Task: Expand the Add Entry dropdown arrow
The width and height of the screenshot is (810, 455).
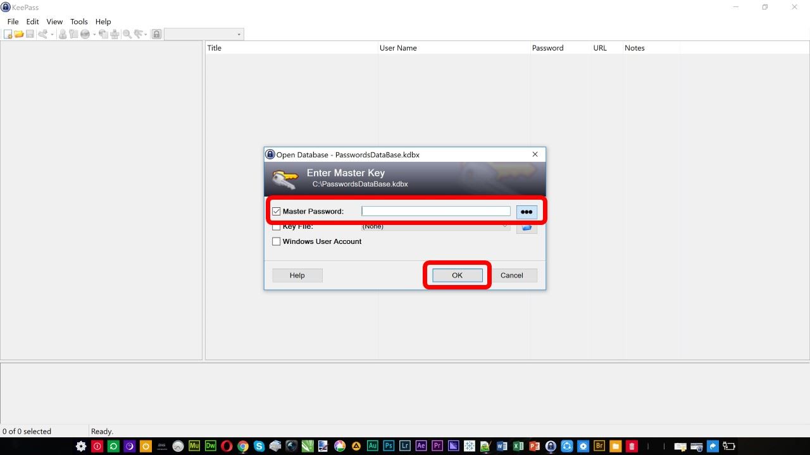Action: (52, 34)
